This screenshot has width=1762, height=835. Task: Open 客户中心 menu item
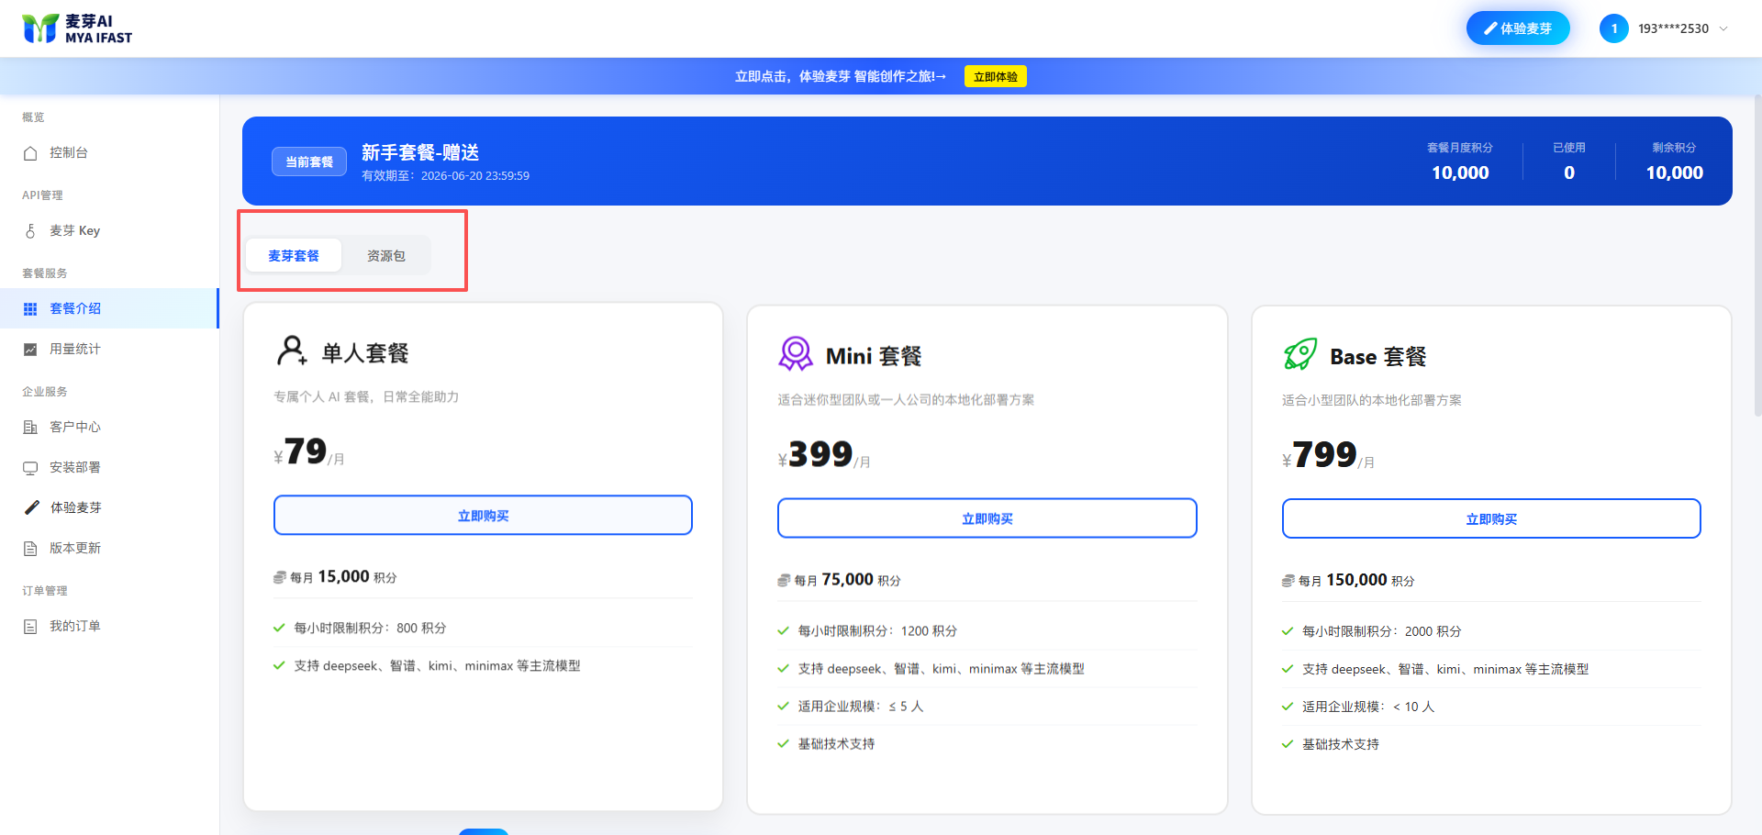[x=109, y=428]
